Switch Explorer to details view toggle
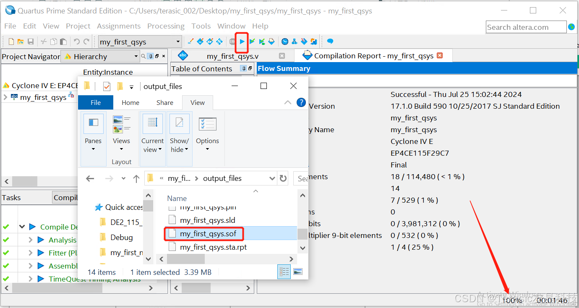Viewport: 579px width, 308px height. (x=284, y=272)
